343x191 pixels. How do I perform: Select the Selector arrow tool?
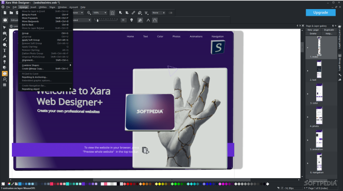[x=4, y=28]
